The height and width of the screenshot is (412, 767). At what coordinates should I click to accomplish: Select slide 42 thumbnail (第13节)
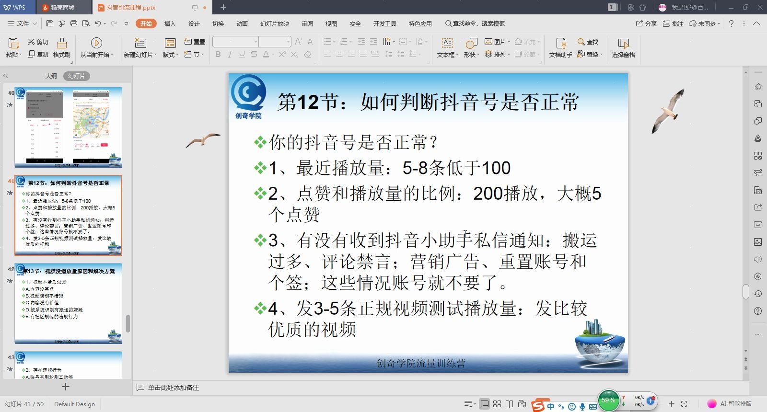(68, 303)
